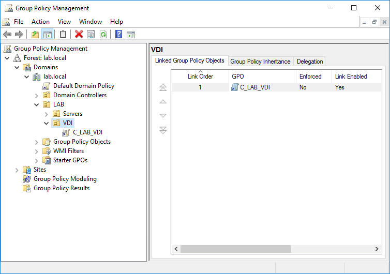Open the Action menu
390x274 pixels.
click(x=40, y=22)
